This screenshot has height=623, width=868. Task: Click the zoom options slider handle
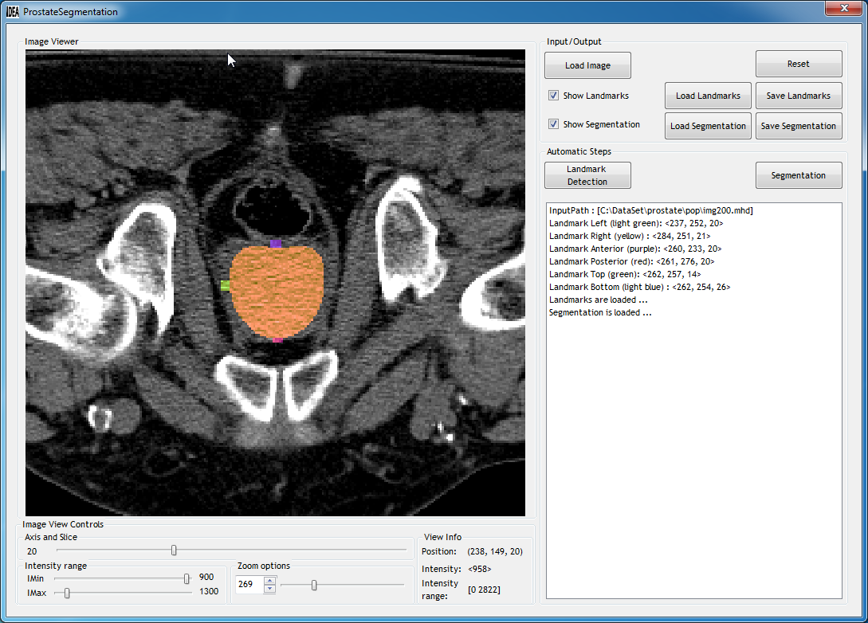pyautogui.click(x=313, y=584)
